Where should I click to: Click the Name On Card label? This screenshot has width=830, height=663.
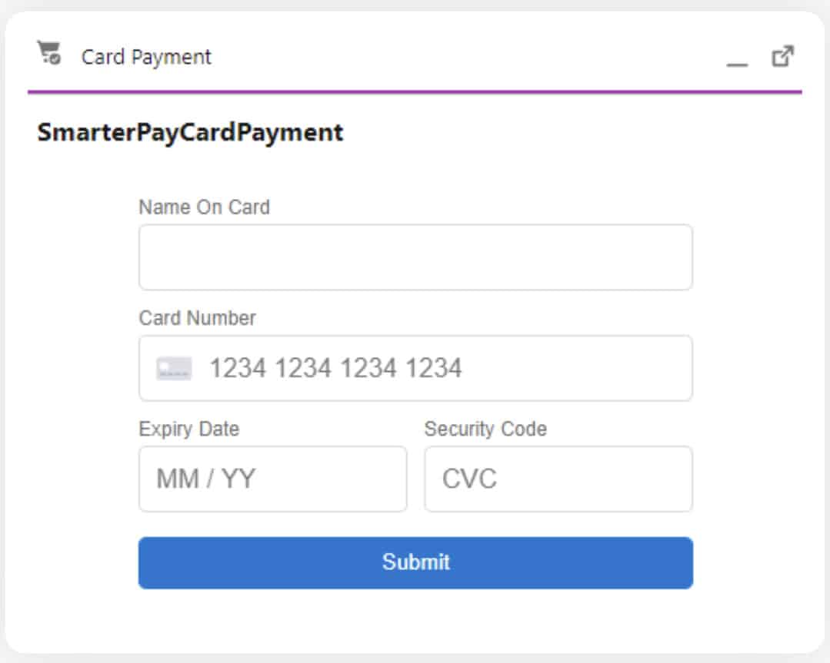[204, 207]
